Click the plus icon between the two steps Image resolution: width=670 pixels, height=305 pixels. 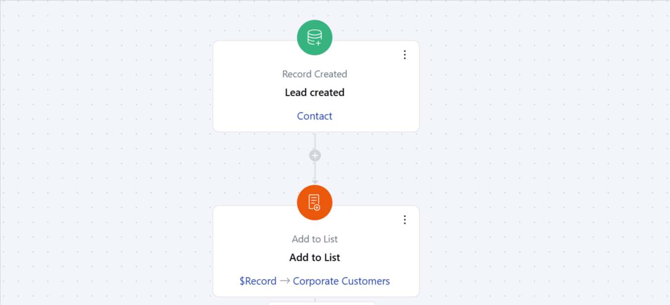(x=315, y=156)
